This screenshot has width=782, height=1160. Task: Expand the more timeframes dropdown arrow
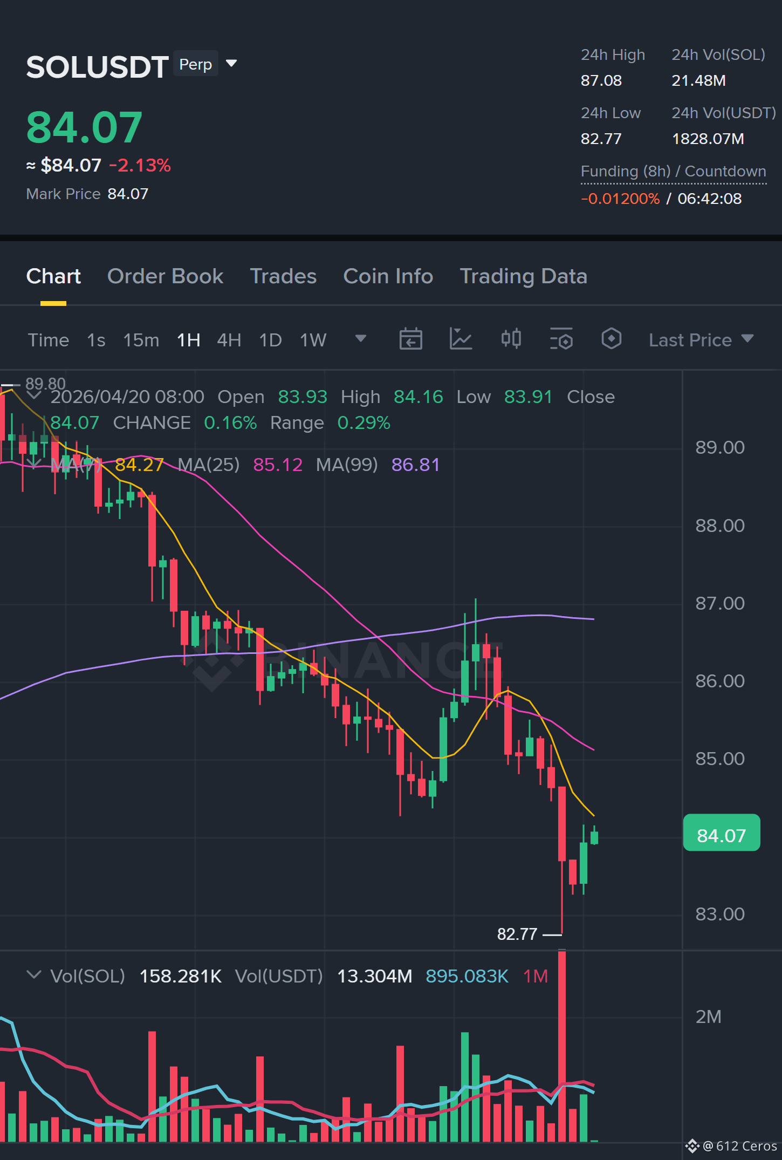361,339
